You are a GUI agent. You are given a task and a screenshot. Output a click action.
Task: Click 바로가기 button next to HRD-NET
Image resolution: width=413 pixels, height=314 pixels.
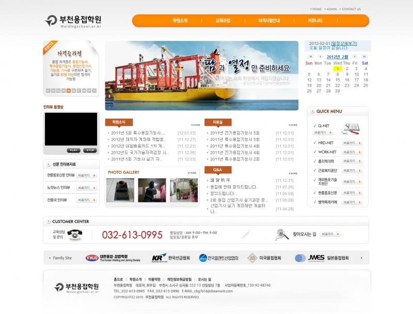(352, 143)
